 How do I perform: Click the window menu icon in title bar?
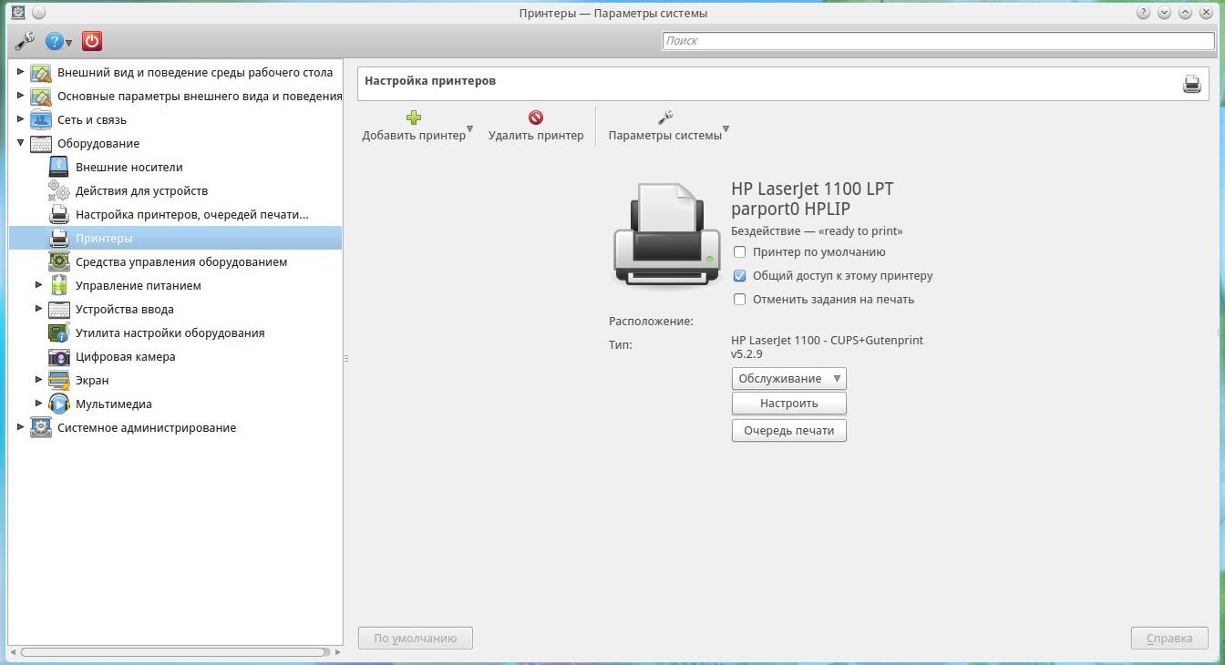(x=17, y=13)
